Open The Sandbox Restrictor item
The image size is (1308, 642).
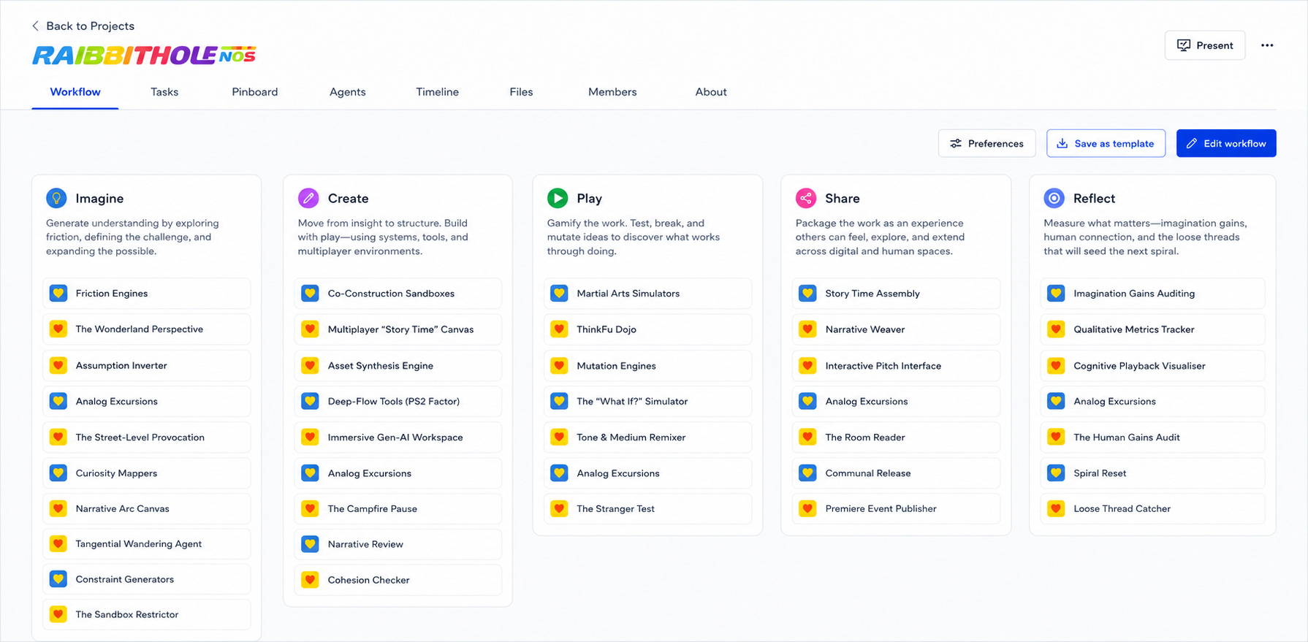pyautogui.click(x=147, y=614)
